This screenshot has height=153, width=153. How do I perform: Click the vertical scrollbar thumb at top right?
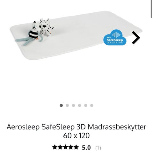click(x=151, y=9)
